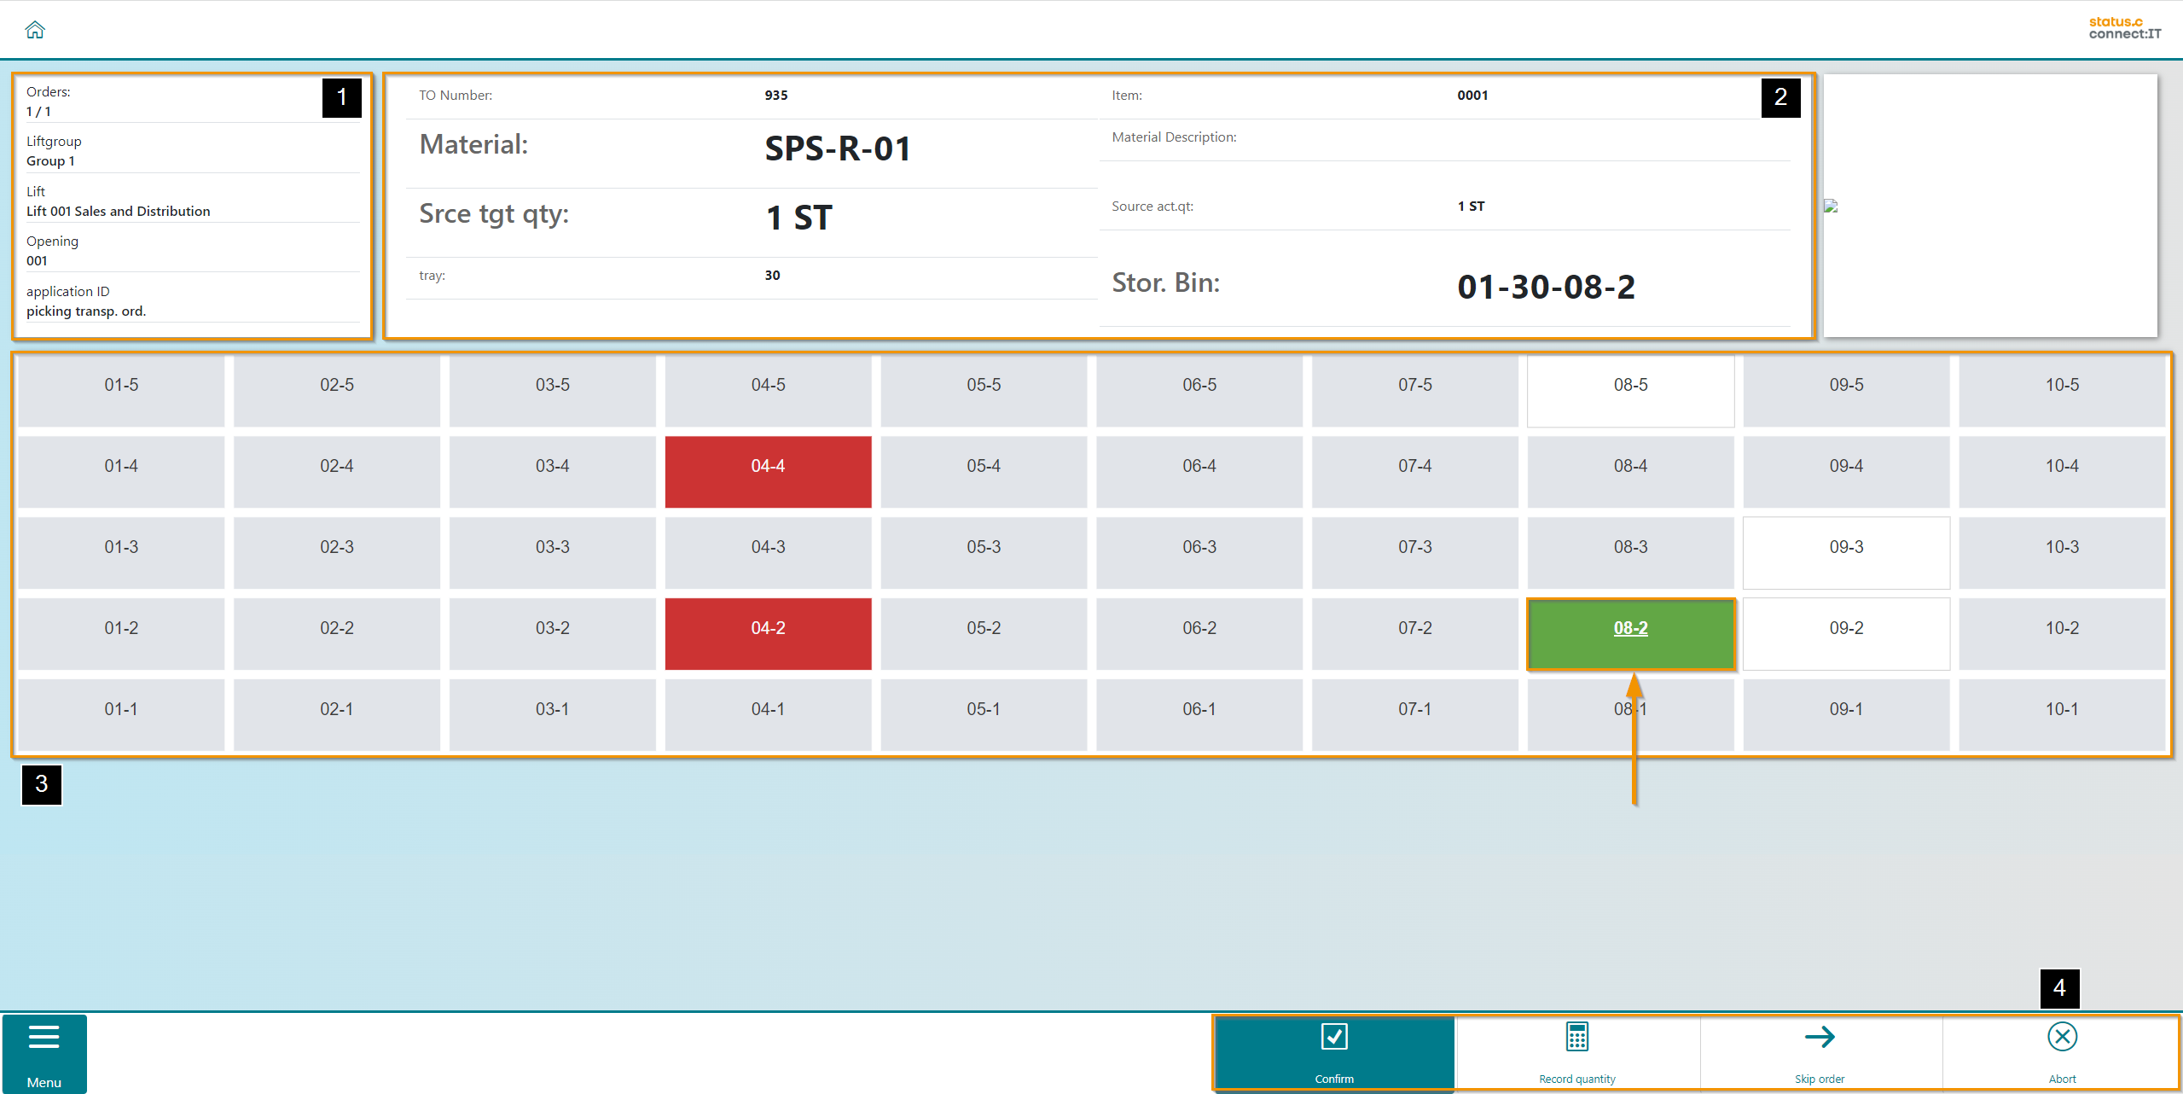
Task: Click the home icon
Action: [x=35, y=30]
